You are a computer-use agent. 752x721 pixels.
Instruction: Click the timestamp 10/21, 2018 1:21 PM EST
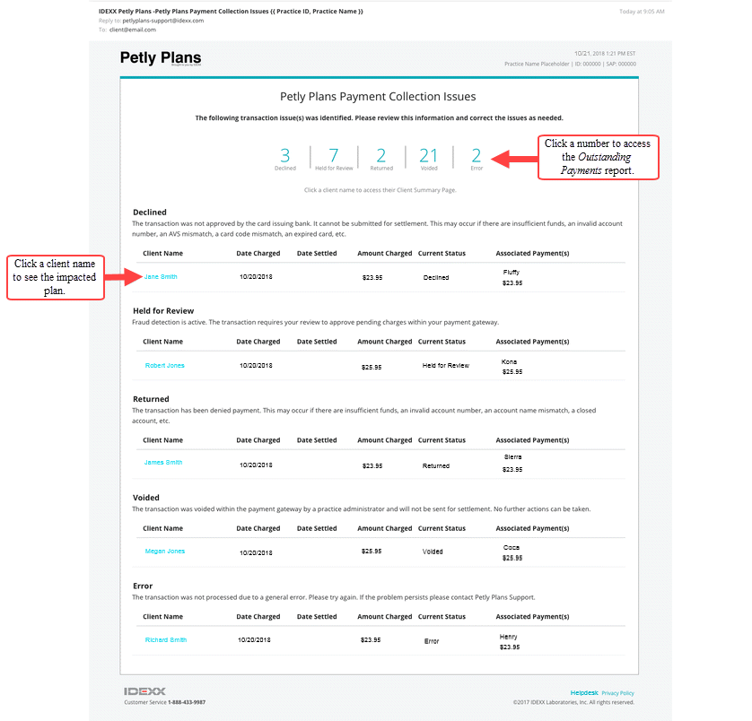605,53
